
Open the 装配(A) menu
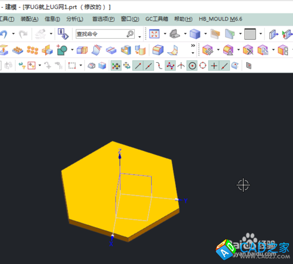[29, 19]
